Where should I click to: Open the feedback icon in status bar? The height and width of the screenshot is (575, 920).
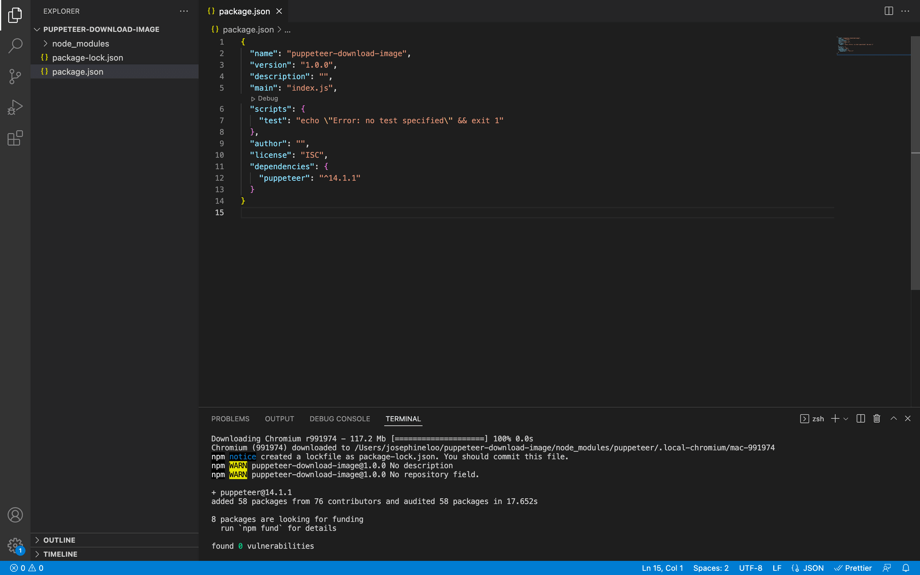(887, 568)
